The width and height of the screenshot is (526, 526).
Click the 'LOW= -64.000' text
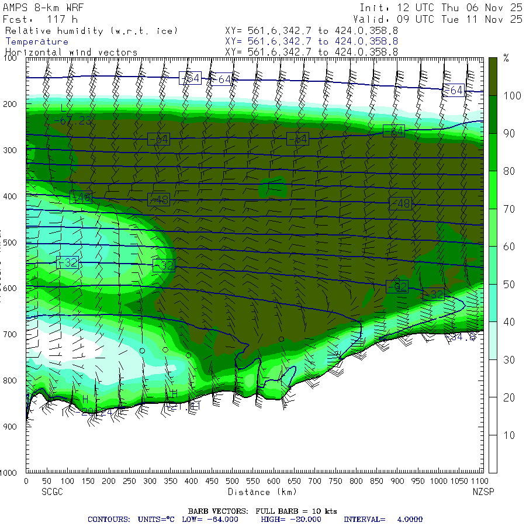(210, 520)
